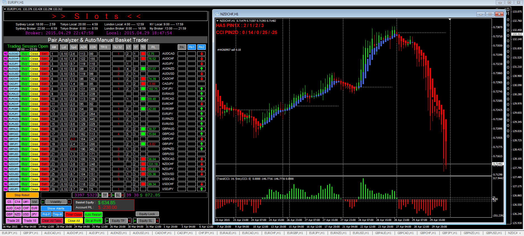Image resolution: width=524 pixels, height=236 pixels.
Task: Click the pink tilde icon beside GBPJPY
Action: click(x=6, y=144)
